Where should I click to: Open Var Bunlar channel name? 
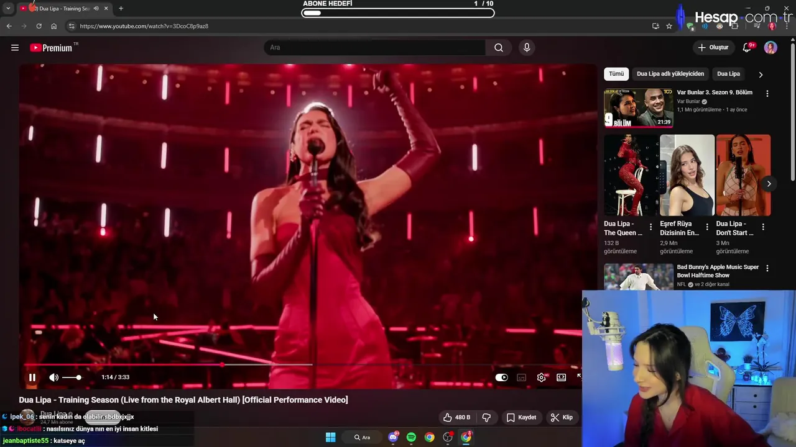[x=688, y=101]
